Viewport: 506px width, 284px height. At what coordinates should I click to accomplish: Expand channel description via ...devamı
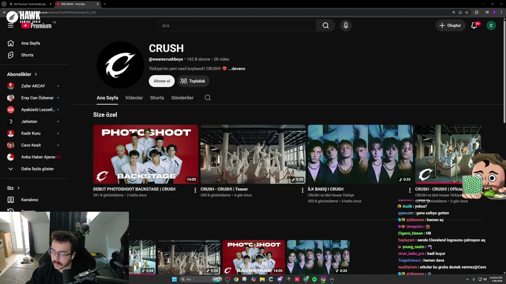tap(237, 69)
